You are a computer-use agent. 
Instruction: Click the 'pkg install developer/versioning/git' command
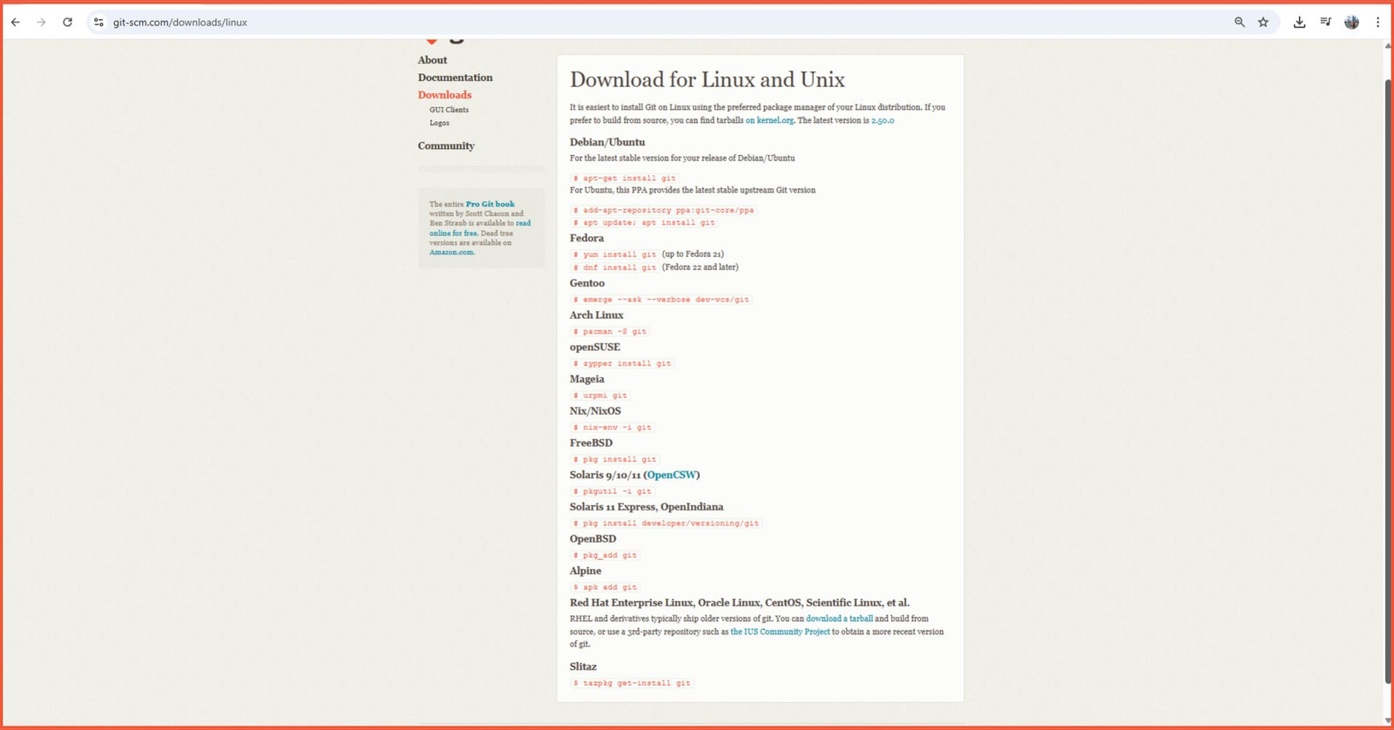[x=666, y=524]
